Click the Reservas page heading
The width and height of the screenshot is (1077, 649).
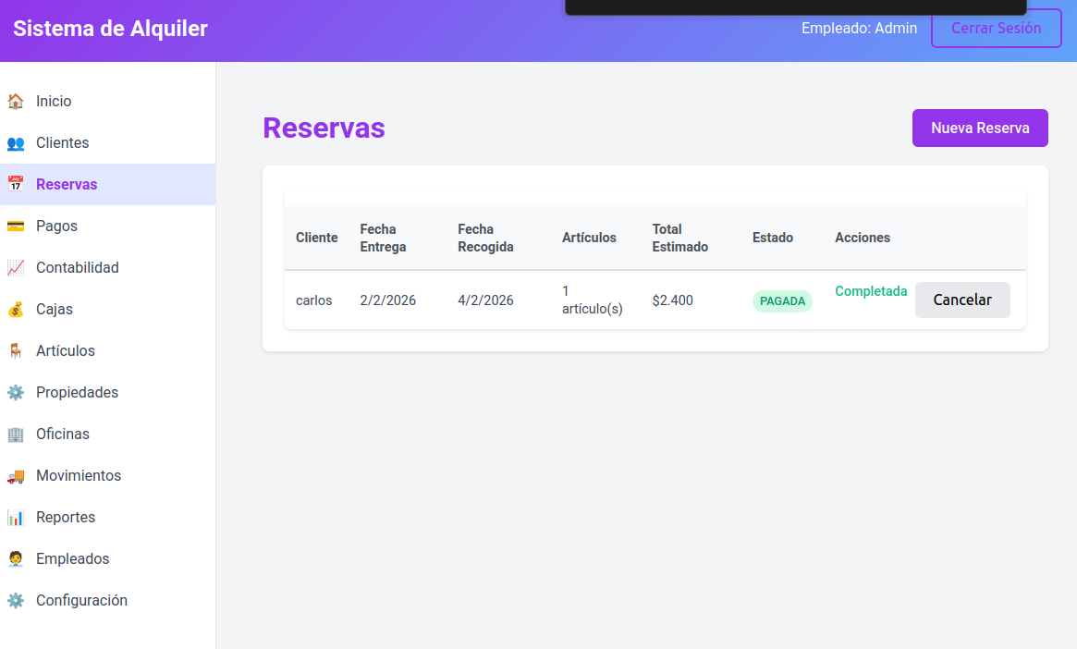click(x=324, y=129)
